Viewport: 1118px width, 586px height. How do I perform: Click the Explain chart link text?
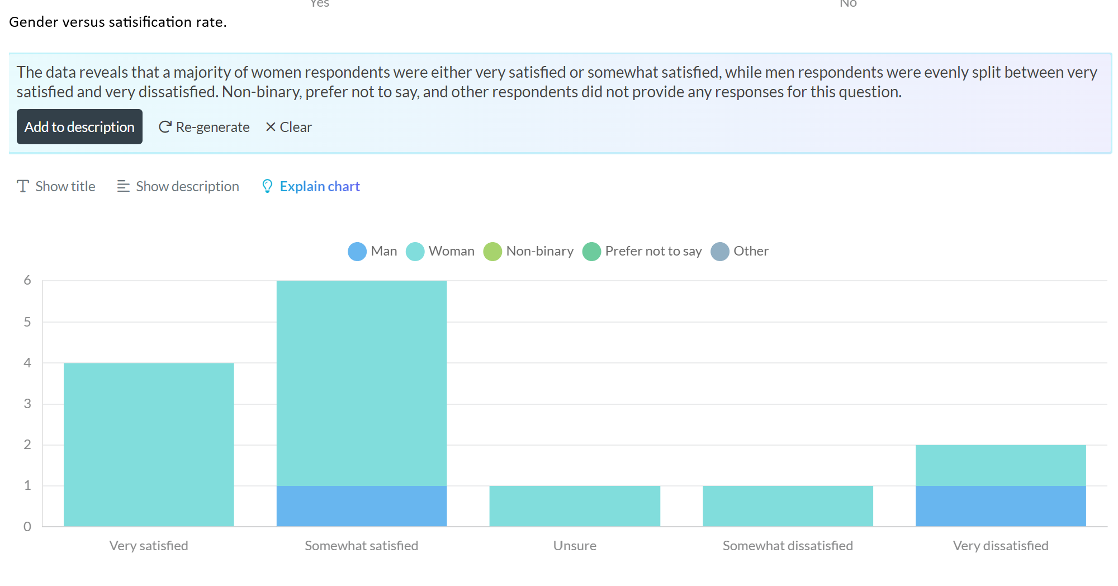[x=320, y=186]
